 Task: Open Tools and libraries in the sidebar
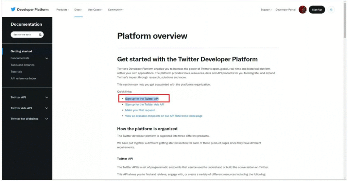coord(22,65)
